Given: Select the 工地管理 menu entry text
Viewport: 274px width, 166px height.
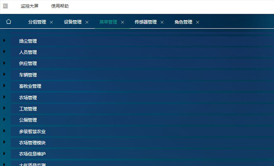Looking at the screenshot, I should 28,109.
